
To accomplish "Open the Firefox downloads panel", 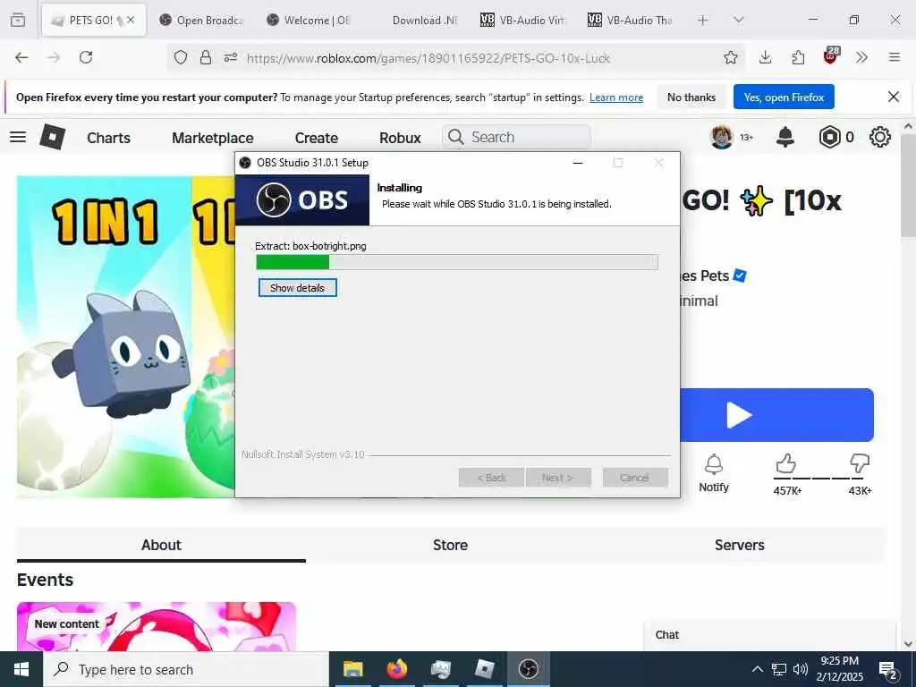I will click(x=766, y=57).
